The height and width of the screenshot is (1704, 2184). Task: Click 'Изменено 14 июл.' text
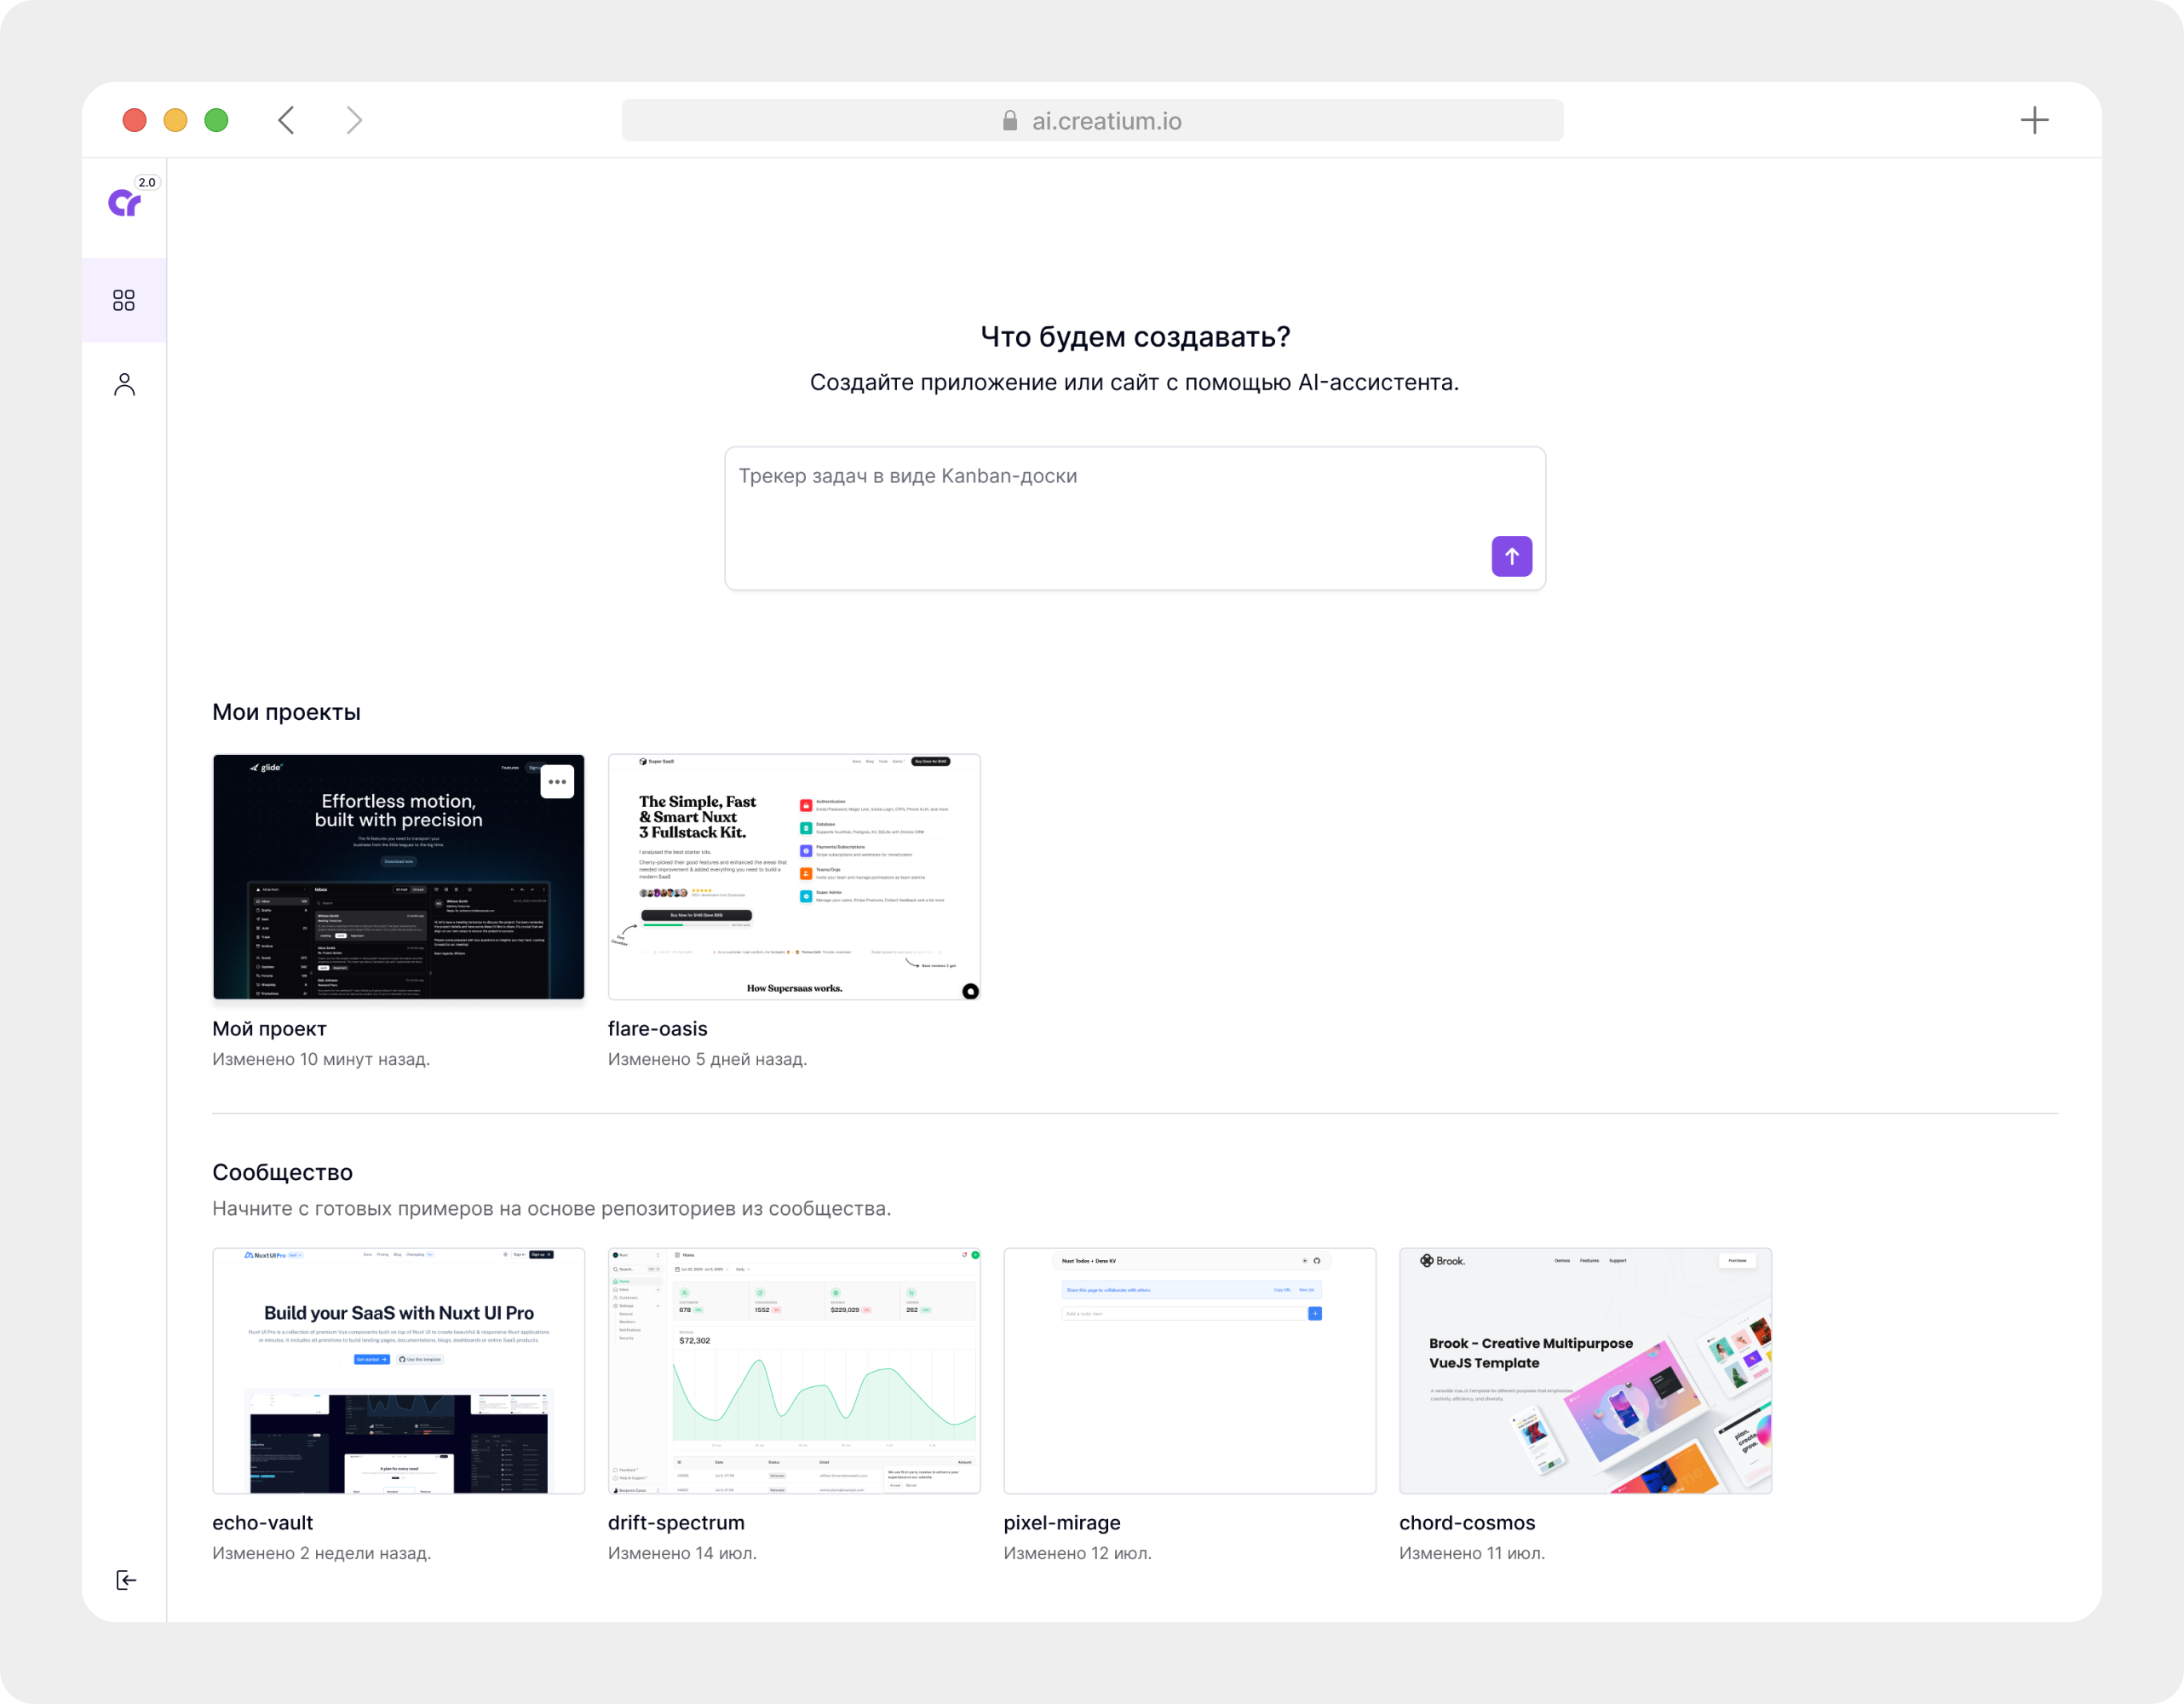point(682,1553)
